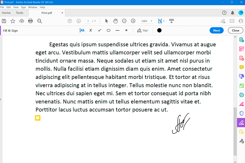Click the fit page scrolling icon
Screen dimensions: 245x163
tap(160, 21)
